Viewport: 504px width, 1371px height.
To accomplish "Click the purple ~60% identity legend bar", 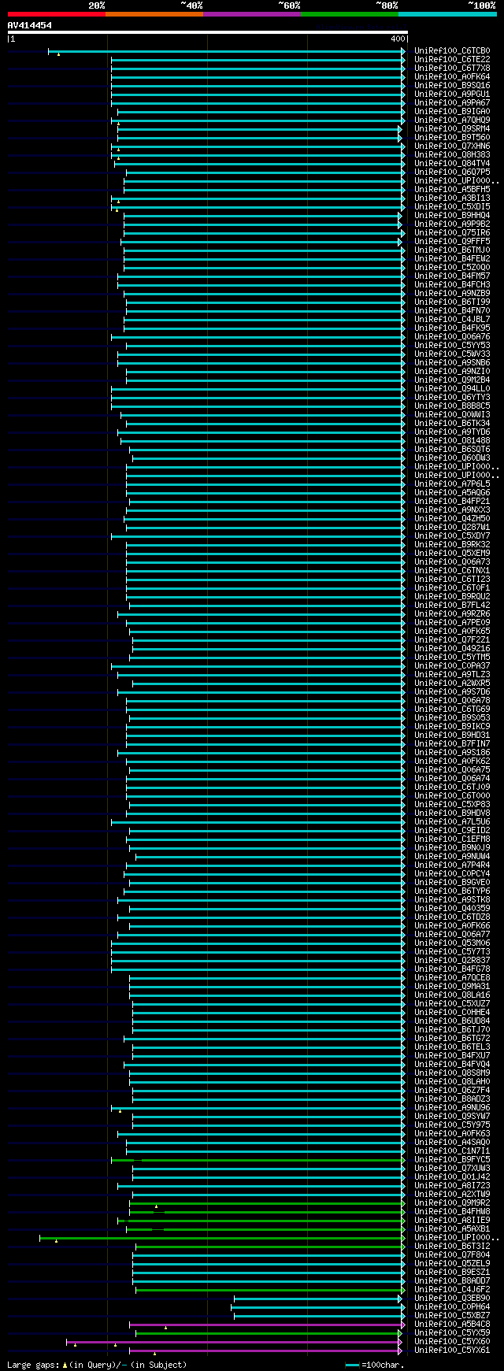I will pyautogui.click(x=252, y=13).
